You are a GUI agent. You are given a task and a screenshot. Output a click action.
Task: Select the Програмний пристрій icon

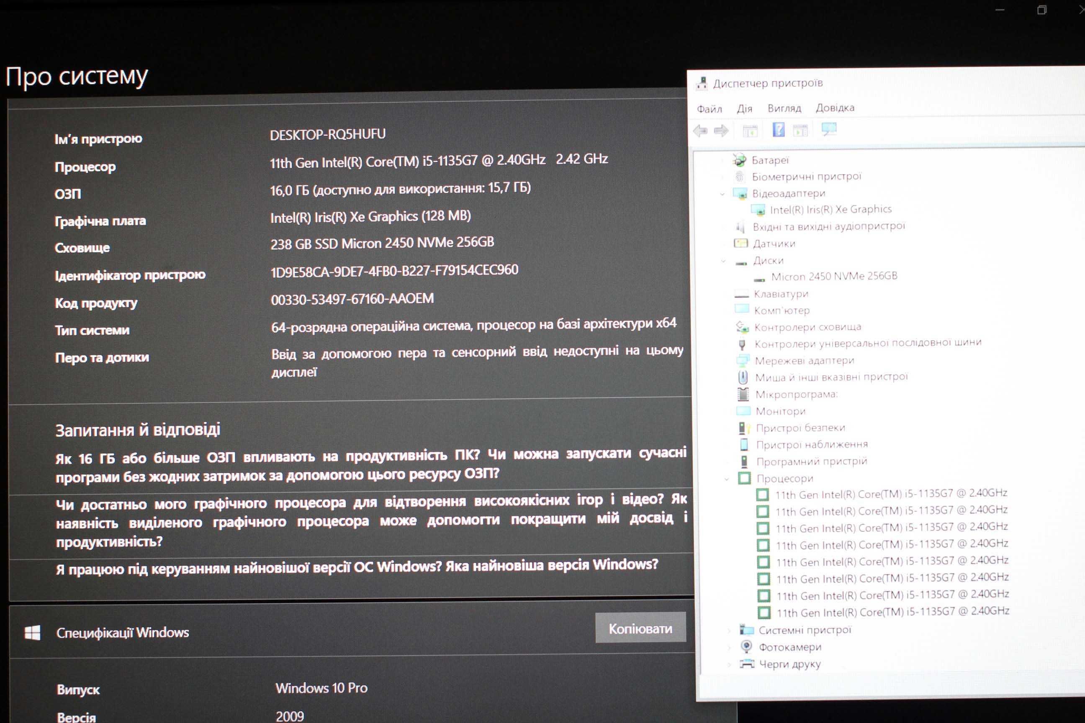point(745,462)
